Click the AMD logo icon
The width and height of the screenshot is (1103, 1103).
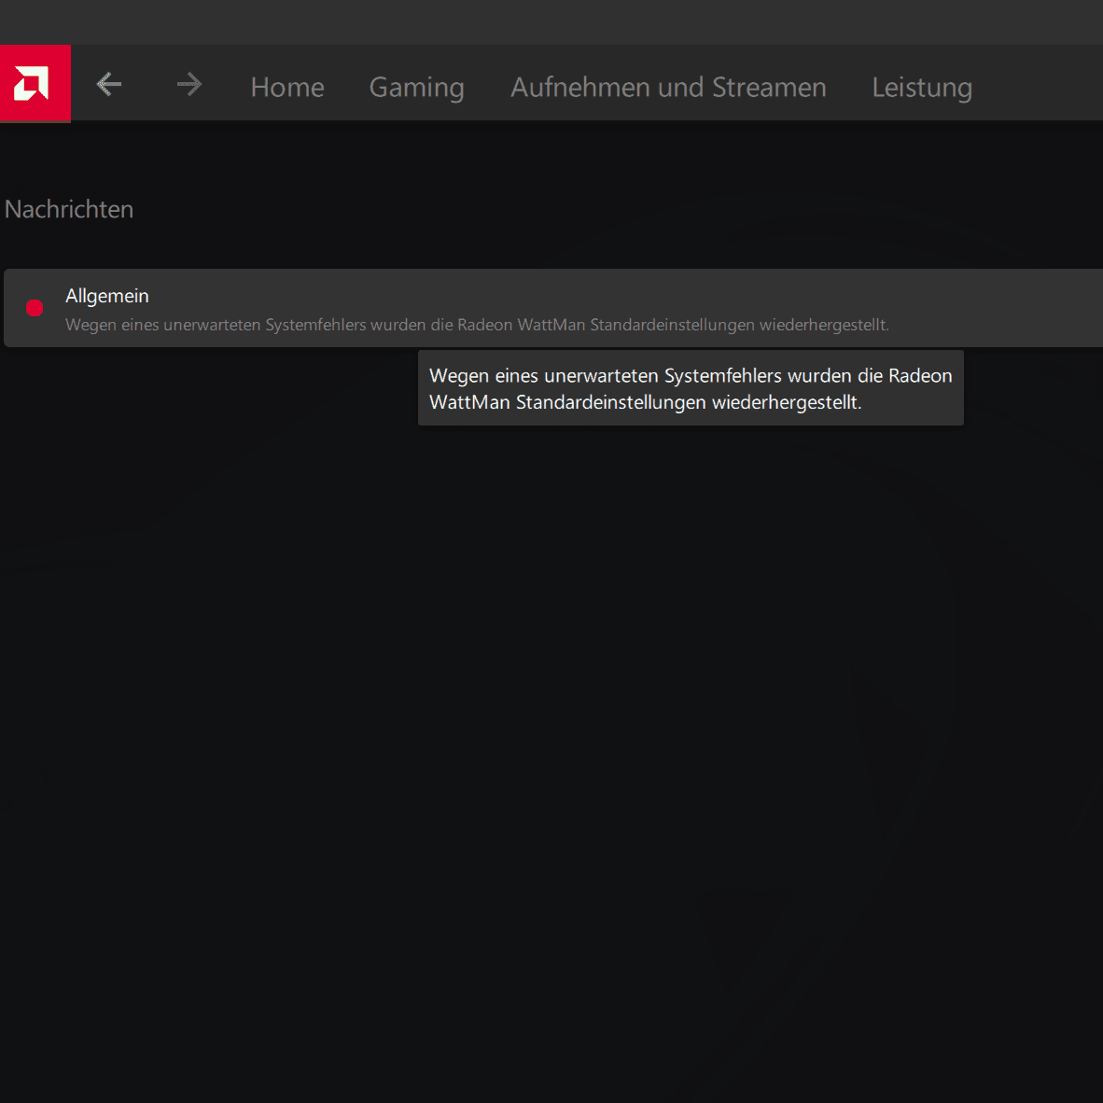point(35,84)
